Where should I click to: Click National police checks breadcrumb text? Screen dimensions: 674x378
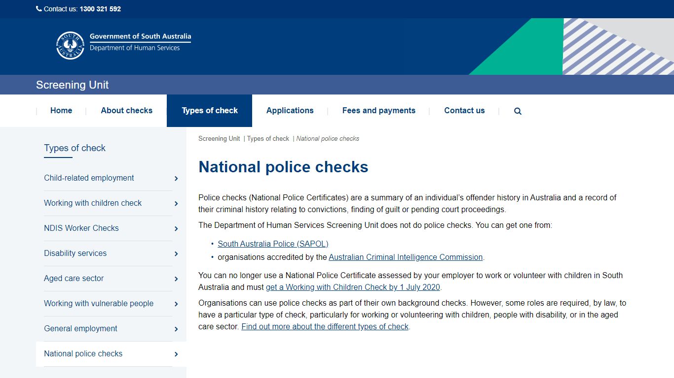point(328,139)
